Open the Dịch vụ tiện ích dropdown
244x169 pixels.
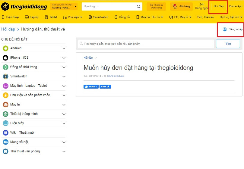click(231, 17)
